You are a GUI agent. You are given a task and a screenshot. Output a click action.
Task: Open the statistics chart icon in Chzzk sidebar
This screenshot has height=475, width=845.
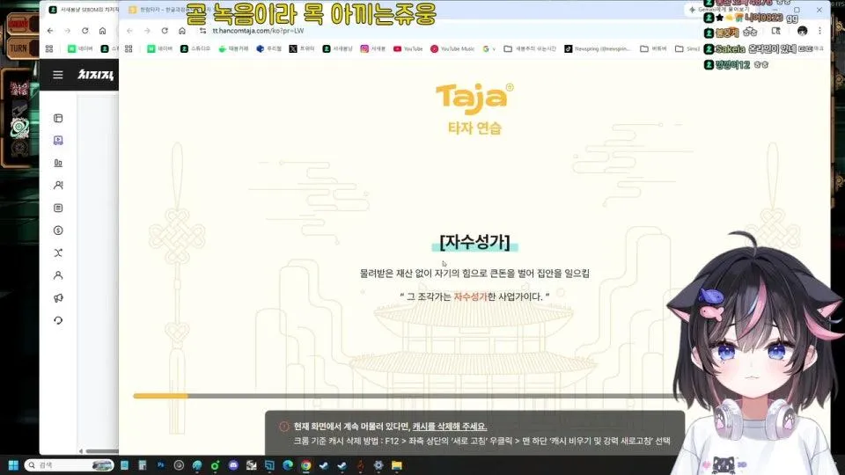[58, 163]
